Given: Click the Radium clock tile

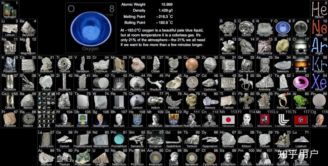Looking at the screenshot, I should click(28, 119).
